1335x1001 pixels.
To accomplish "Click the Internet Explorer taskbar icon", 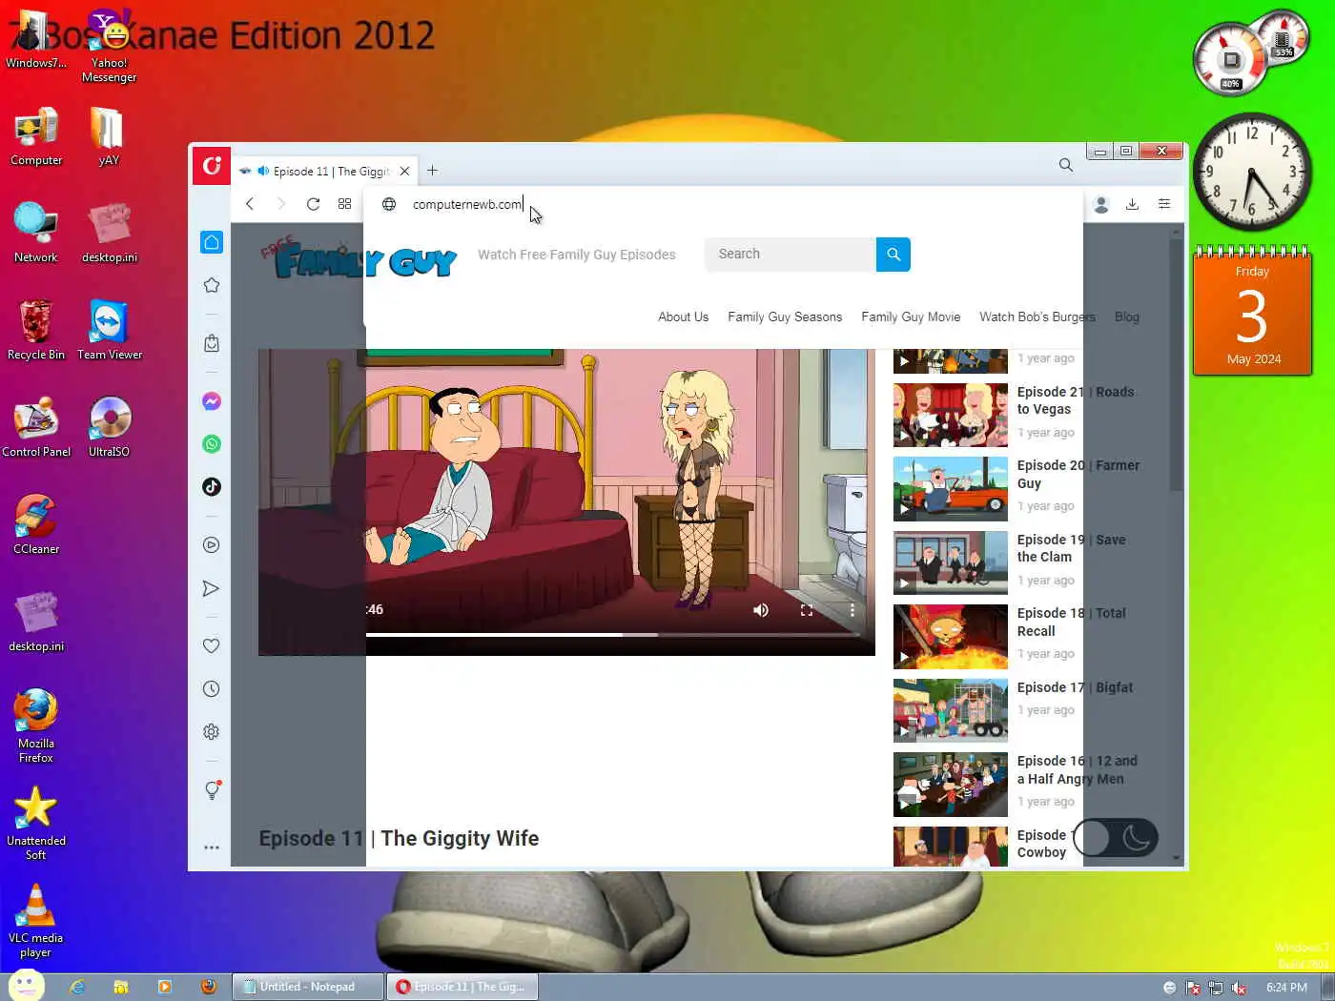I will coord(77,987).
